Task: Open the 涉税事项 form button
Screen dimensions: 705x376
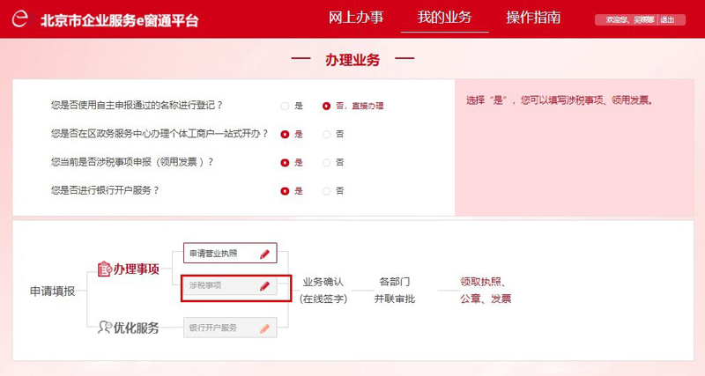Action: 220,286
